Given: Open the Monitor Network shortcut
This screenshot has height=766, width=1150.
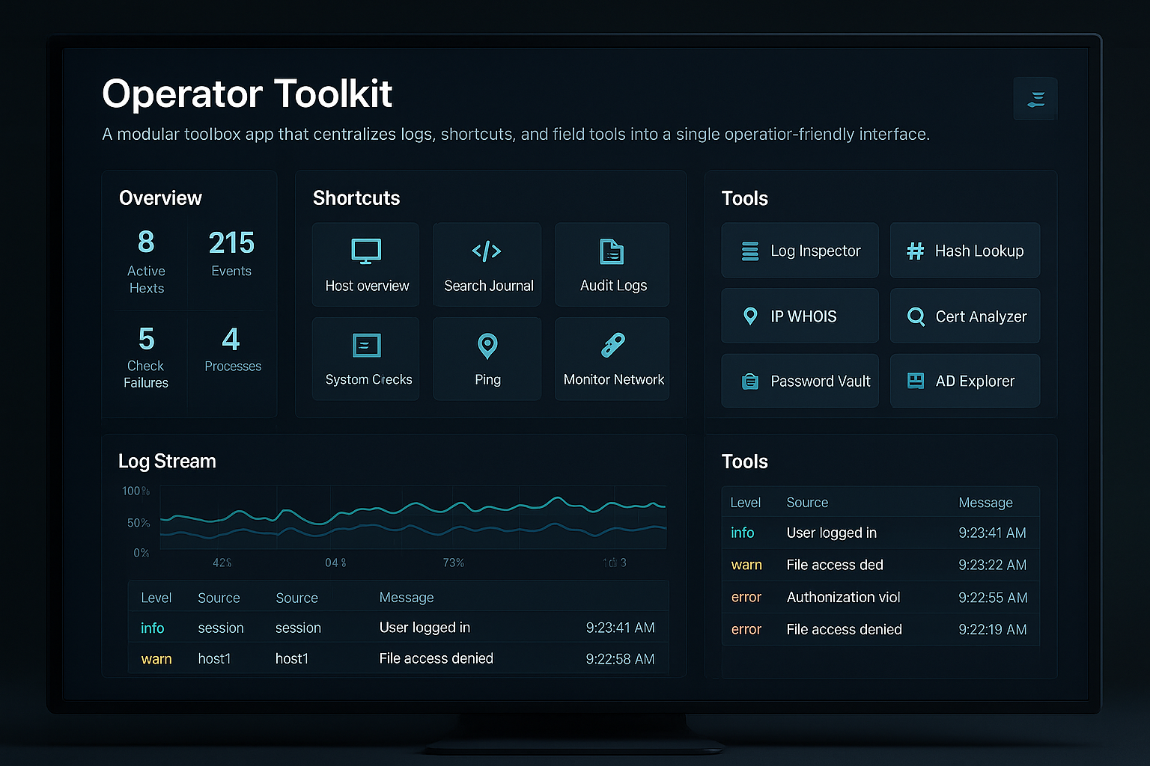Looking at the screenshot, I should (x=612, y=359).
